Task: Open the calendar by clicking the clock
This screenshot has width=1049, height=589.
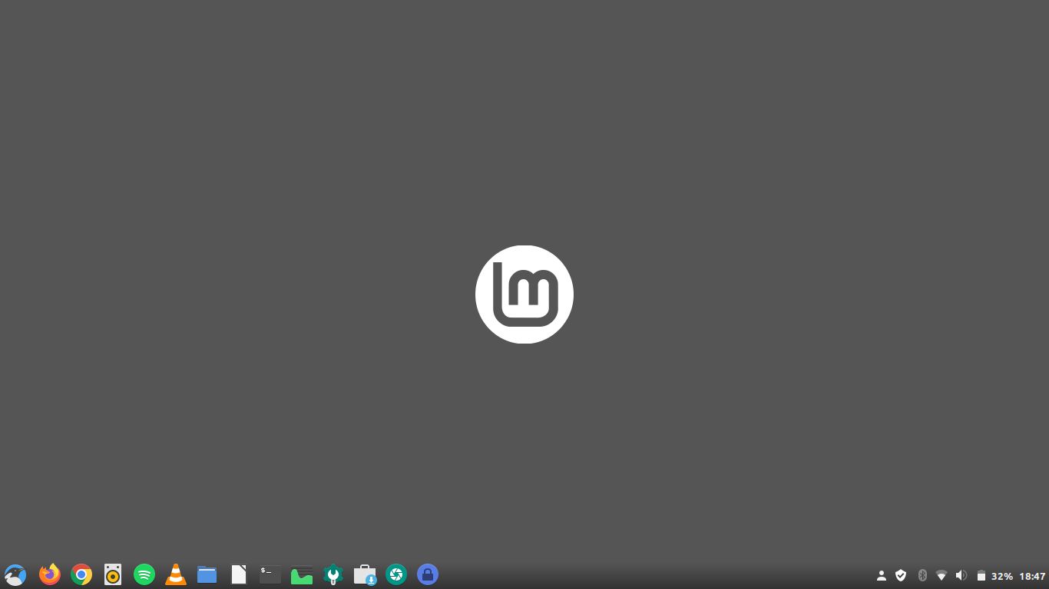Action: [x=1031, y=575]
